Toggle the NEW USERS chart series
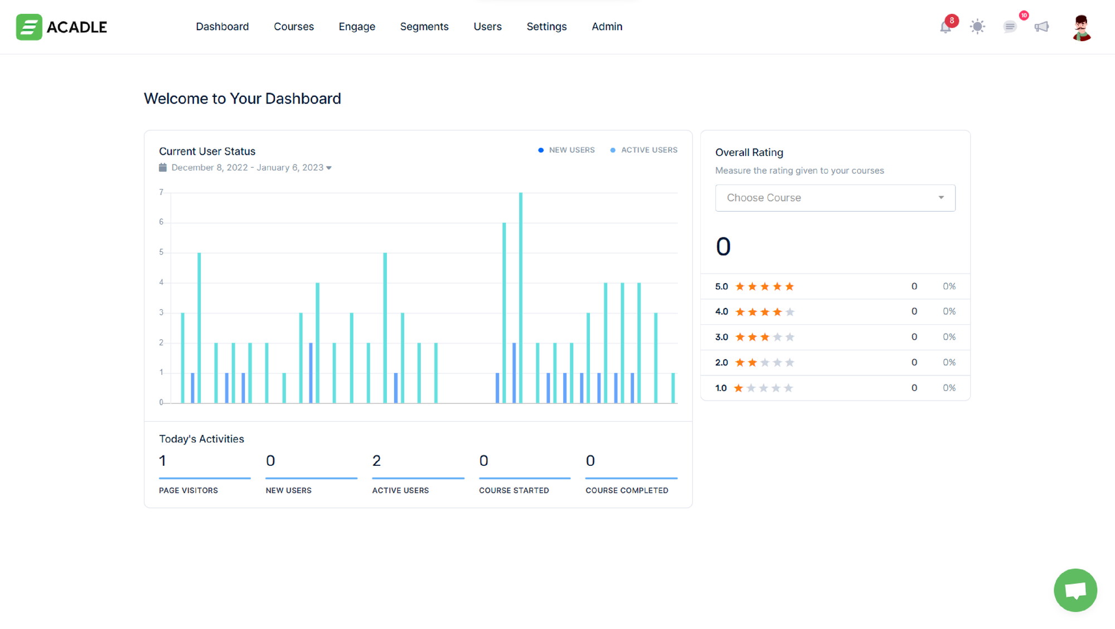The height and width of the screenshot is (629, 1115). (x=566, y=149)
